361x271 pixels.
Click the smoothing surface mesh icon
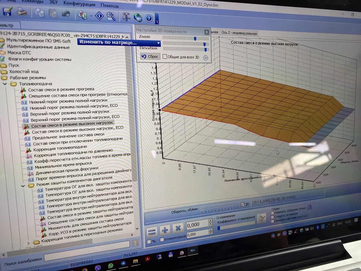[261, 218]
